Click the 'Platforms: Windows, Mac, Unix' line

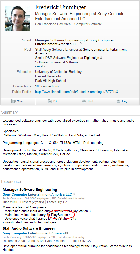click(x=51, y=135)
